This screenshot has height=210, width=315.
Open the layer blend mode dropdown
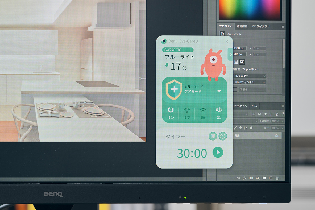click(x=246, y=121)
